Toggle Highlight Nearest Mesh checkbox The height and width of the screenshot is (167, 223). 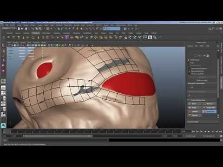point(189,74)
